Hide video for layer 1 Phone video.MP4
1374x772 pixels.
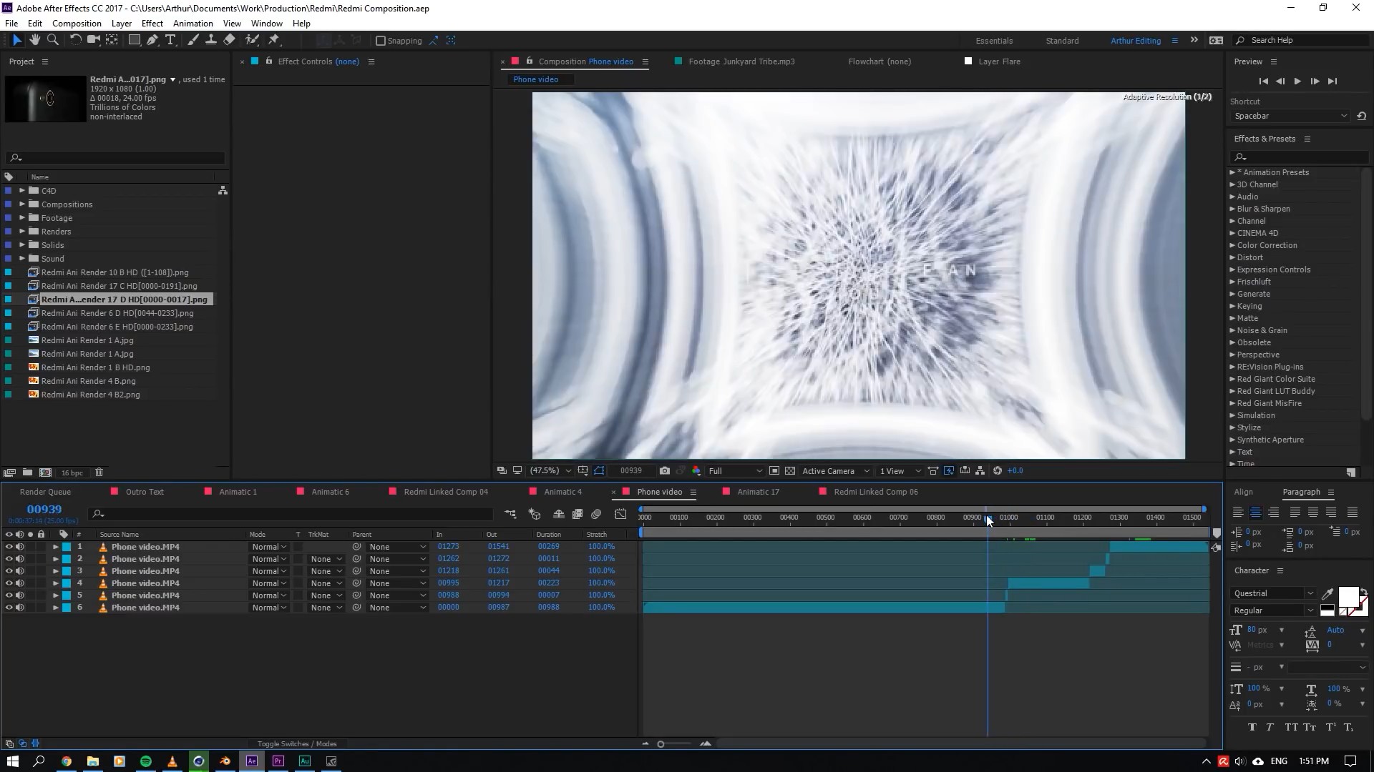coord(9,547)
